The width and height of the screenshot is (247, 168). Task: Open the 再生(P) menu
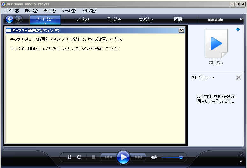tap(50, 11)
